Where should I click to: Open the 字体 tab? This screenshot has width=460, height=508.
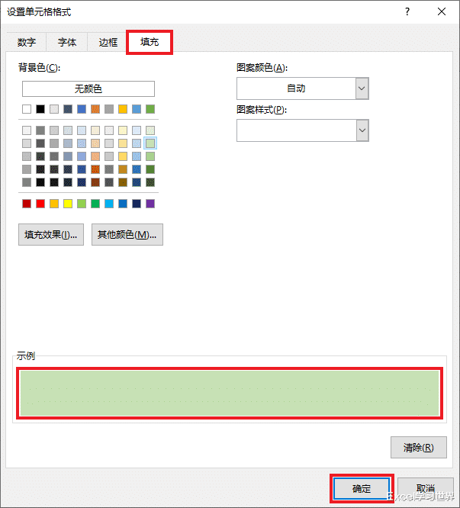click(x=67, y=42)
